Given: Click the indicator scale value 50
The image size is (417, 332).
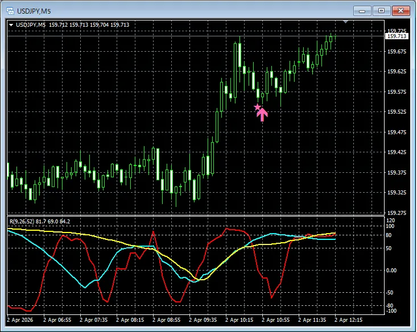Looking at the screenshot, I should click(x=389, y=248).
